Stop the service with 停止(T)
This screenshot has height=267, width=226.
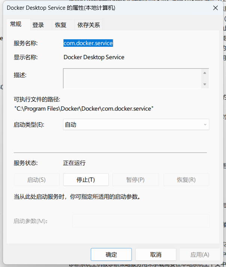86,179
